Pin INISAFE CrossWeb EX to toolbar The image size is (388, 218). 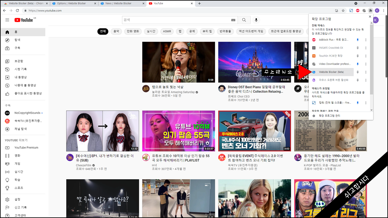pos(358,48)
